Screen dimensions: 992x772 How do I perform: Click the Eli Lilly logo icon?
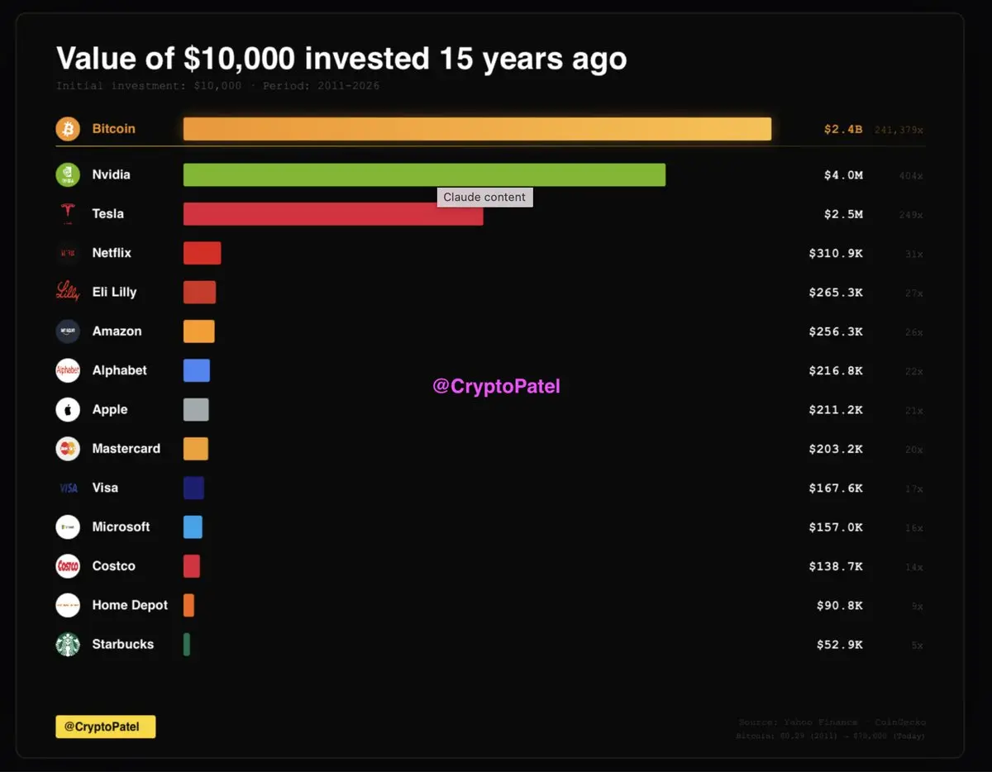click(x=68, y=292)
